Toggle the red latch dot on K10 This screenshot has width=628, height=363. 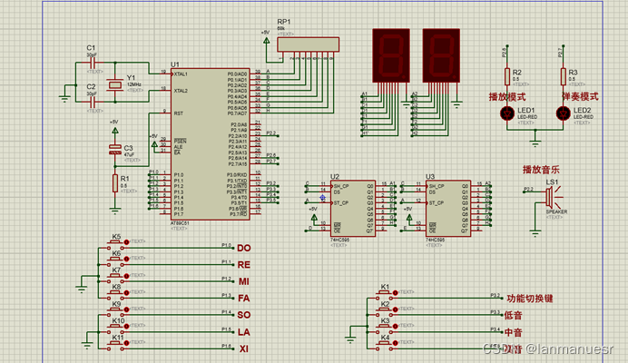(126, 327)
